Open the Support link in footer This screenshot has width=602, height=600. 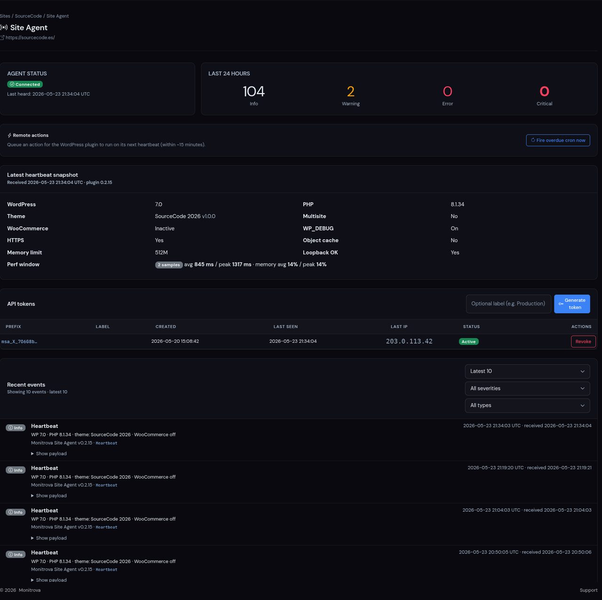point(588,590)
